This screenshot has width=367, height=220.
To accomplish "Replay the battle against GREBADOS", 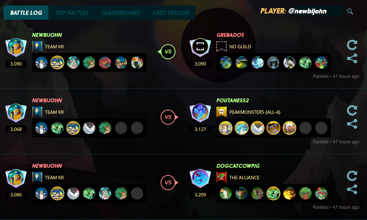I will pos(352,45).
